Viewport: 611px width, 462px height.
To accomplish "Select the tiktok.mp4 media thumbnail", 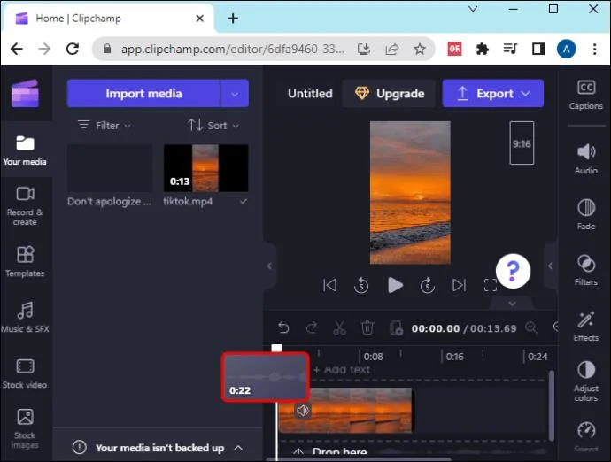I will pos(205,168).
